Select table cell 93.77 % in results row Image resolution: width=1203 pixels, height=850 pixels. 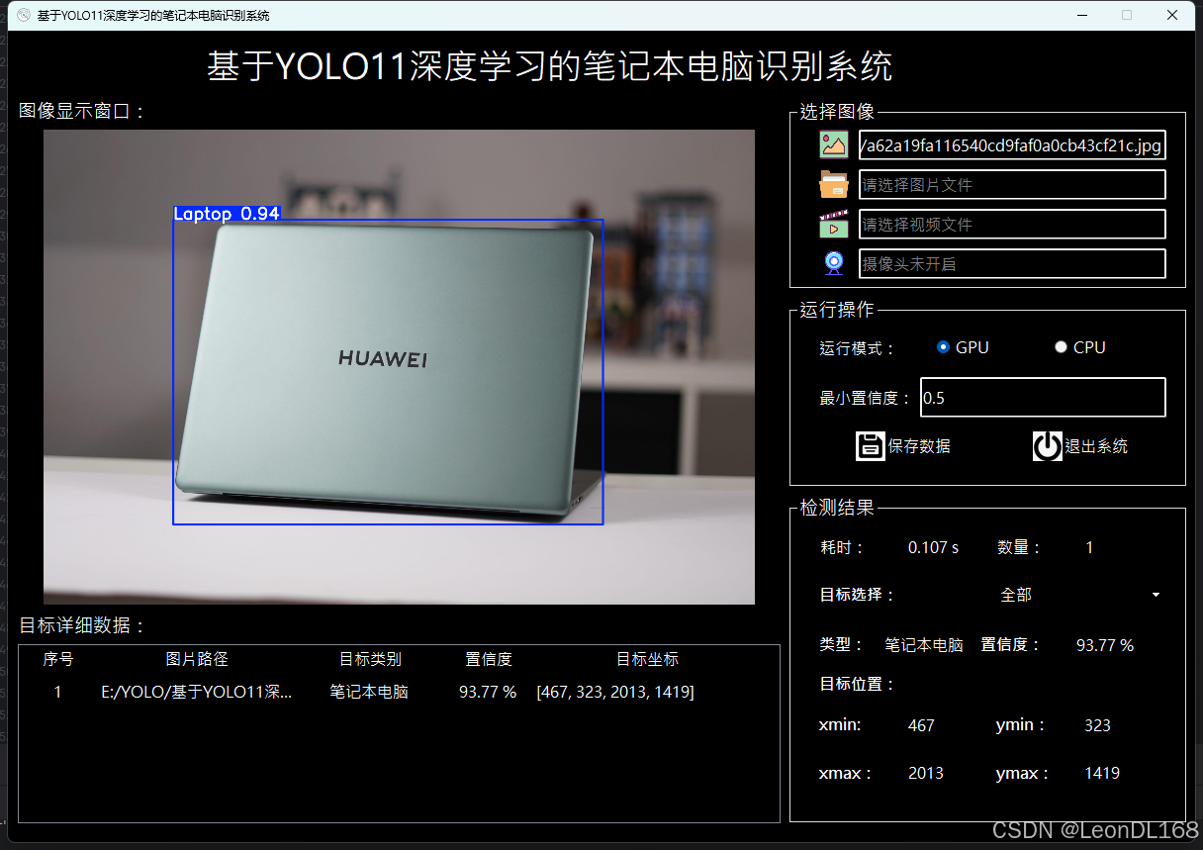click(x=488, y=692)
